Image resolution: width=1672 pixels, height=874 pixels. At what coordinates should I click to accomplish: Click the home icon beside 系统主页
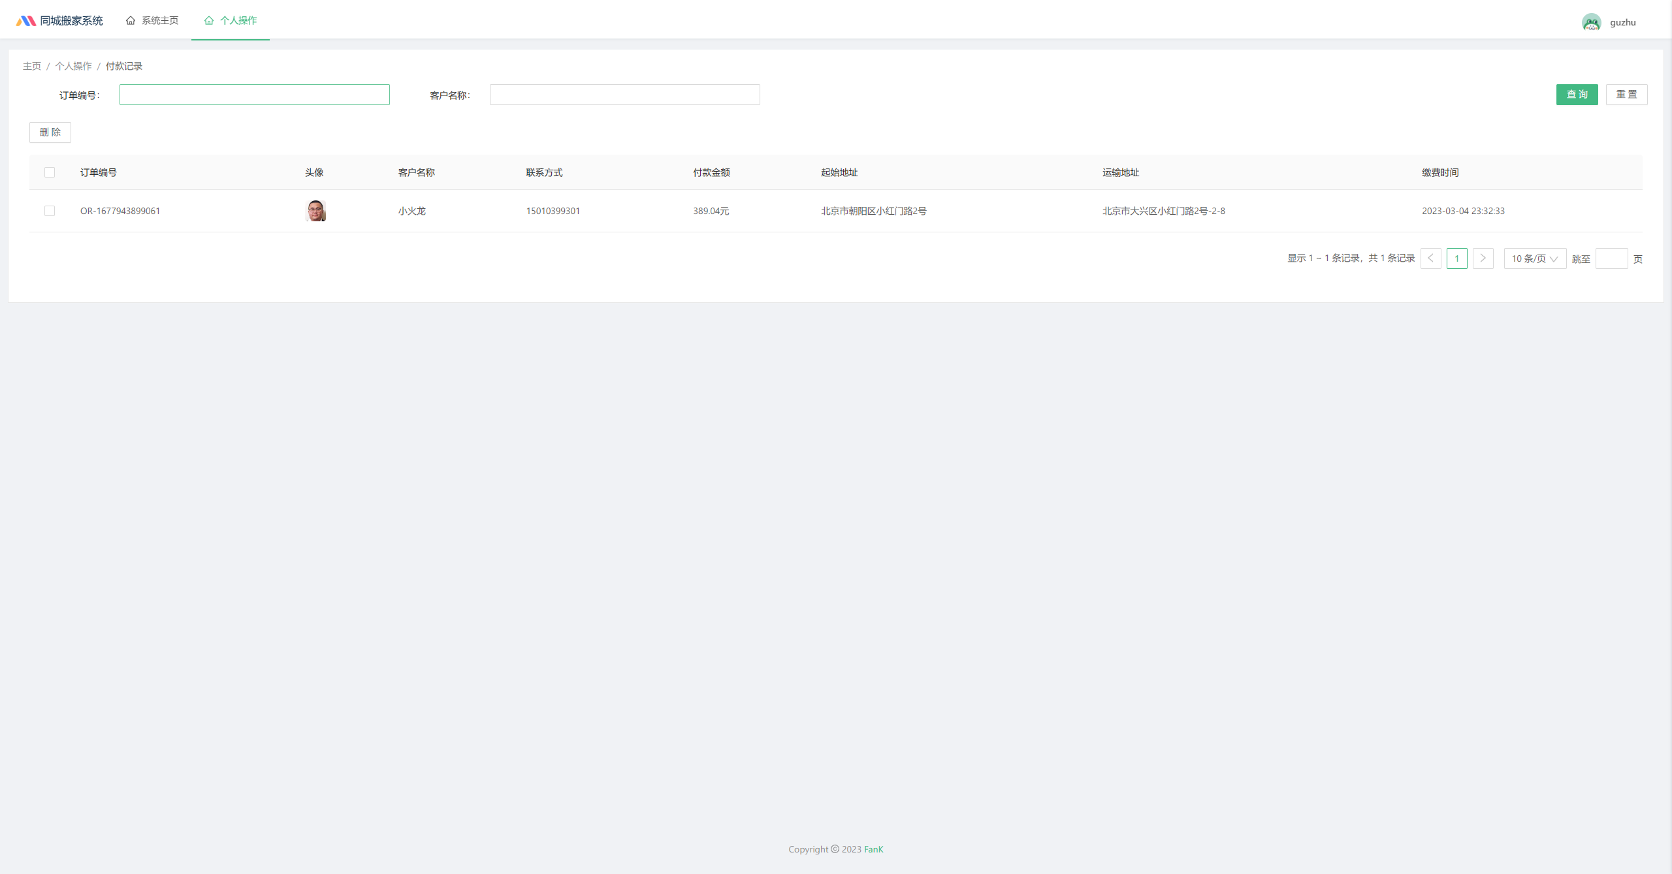pyautogui.click(x=131, y=21)
